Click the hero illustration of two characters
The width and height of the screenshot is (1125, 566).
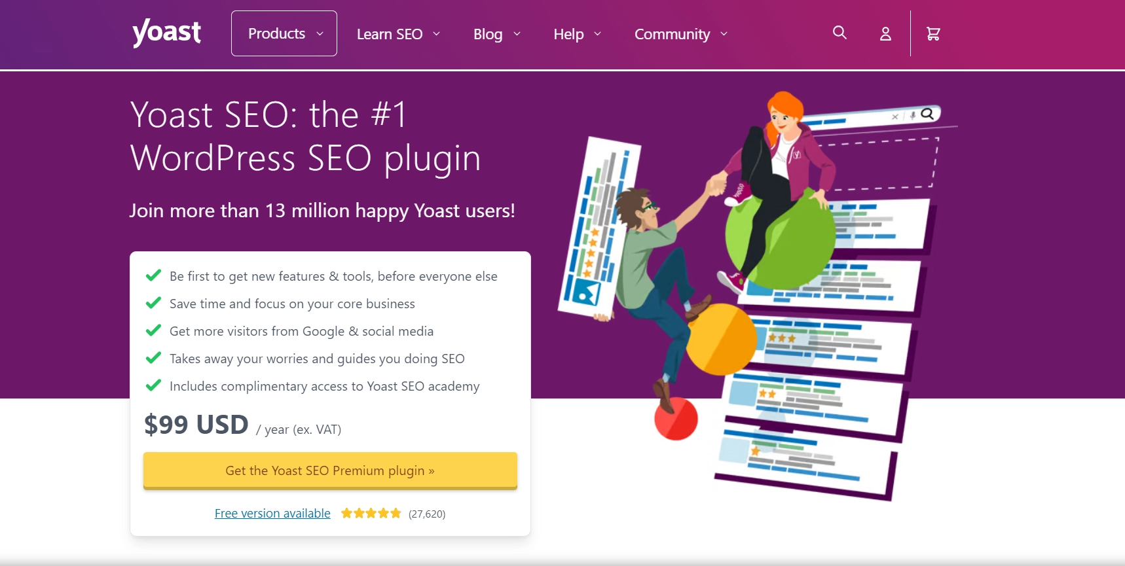click(x=756, y=296)
